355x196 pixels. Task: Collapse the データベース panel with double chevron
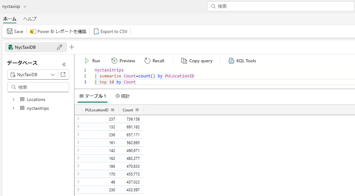pos(64,64)
